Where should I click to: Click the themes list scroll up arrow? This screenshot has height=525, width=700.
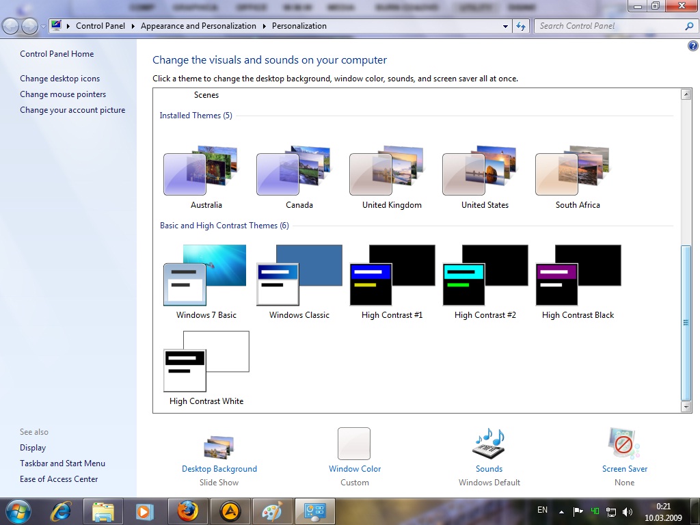[686, 94]
